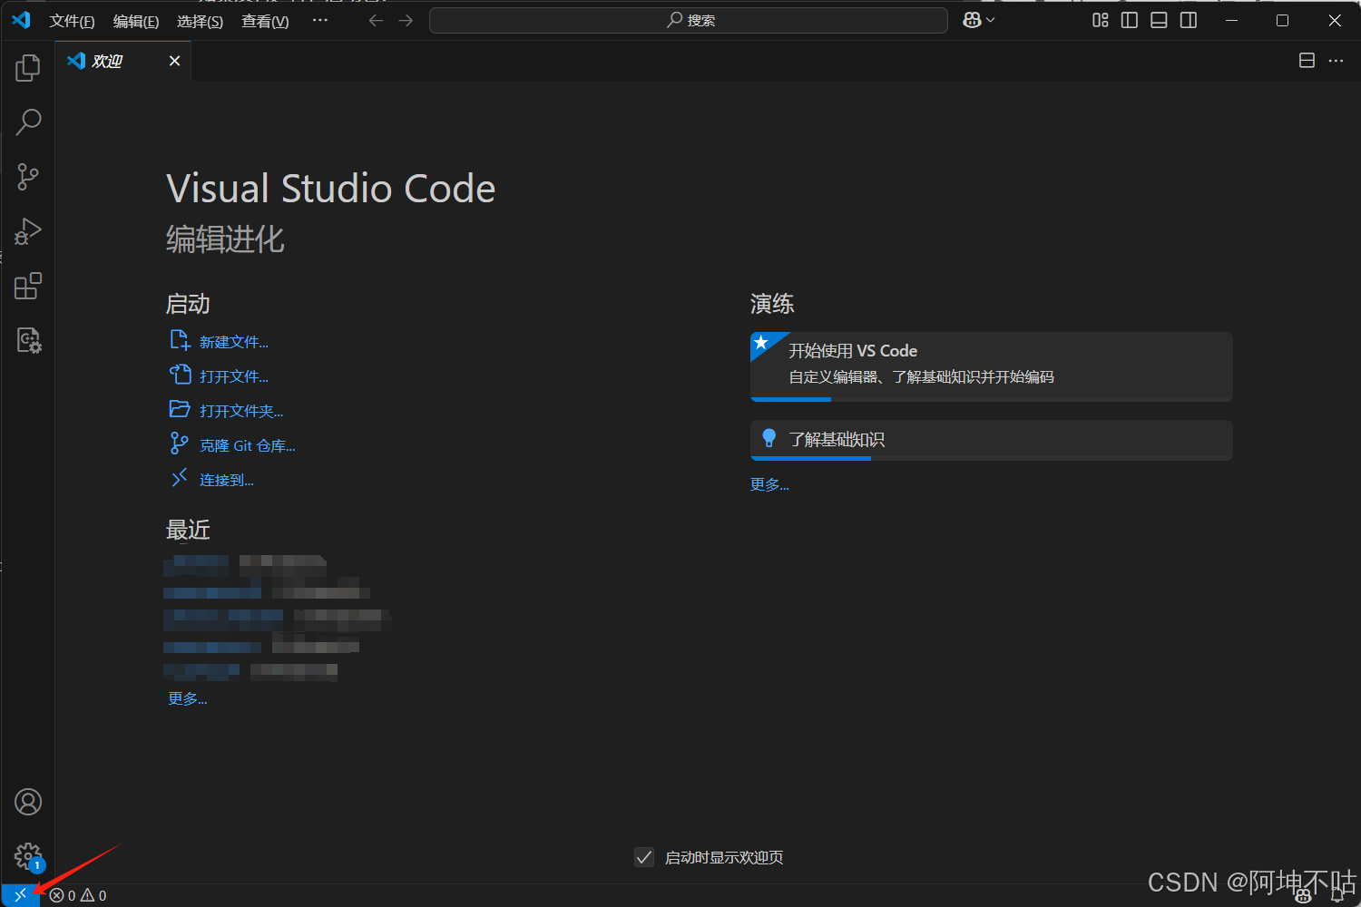The height and width of the screenshot is (907, 1361).
Task: Open Copilot status icon in status bar
Action: (x=1304, y=896)
